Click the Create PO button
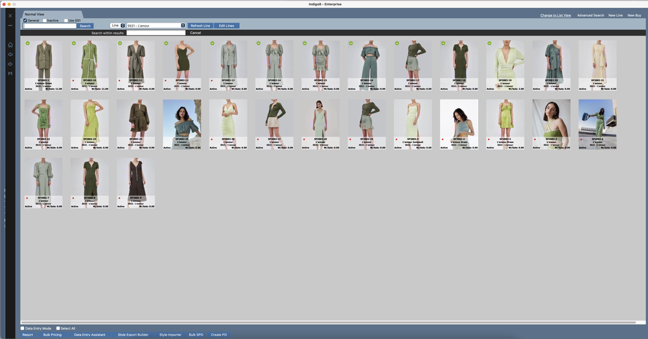This screenshot has height=339, width=648. [x=219, y=334]
